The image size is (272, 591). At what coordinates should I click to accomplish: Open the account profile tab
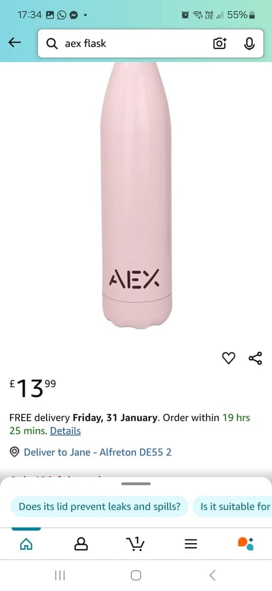[81, 544]
